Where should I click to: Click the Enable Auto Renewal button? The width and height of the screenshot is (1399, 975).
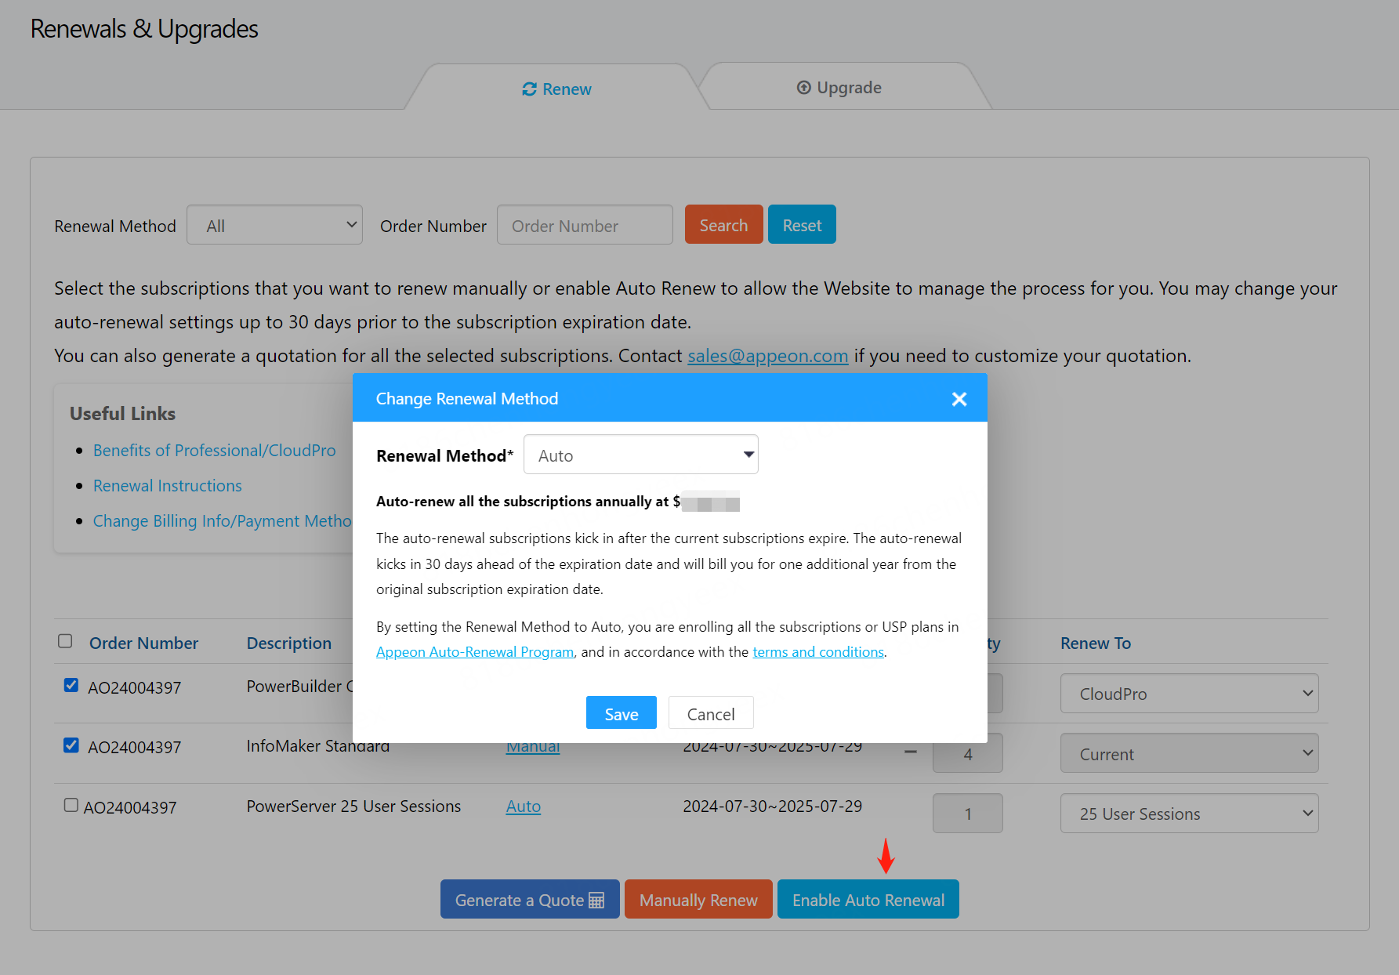868,900
